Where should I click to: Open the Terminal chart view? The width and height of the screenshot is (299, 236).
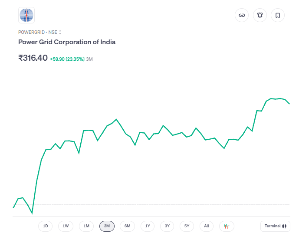coord(276,226)
